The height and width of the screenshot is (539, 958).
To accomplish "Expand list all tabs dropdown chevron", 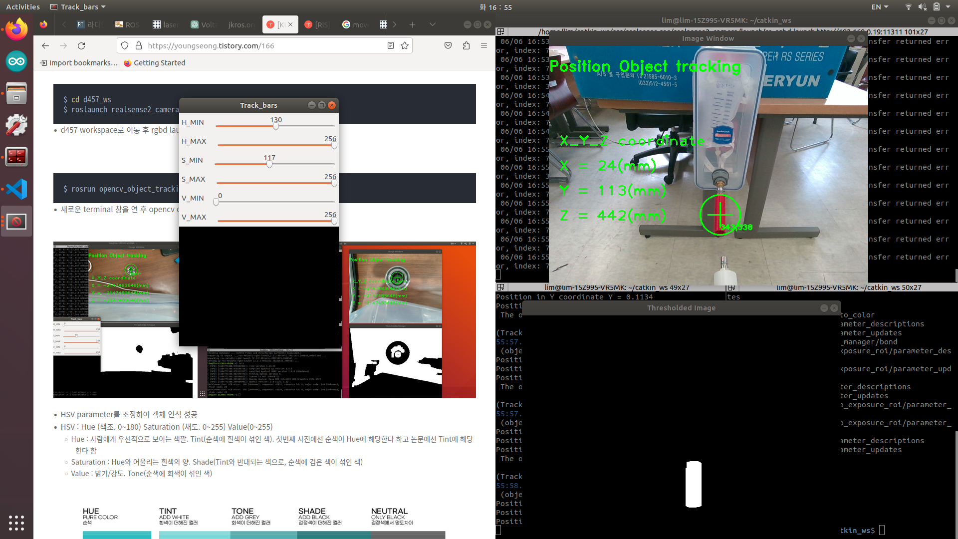I will tap(432, 24).
